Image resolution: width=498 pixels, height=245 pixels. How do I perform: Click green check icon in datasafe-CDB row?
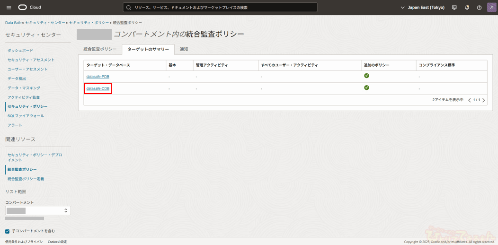pyautogui.click(x=366, y=87)
